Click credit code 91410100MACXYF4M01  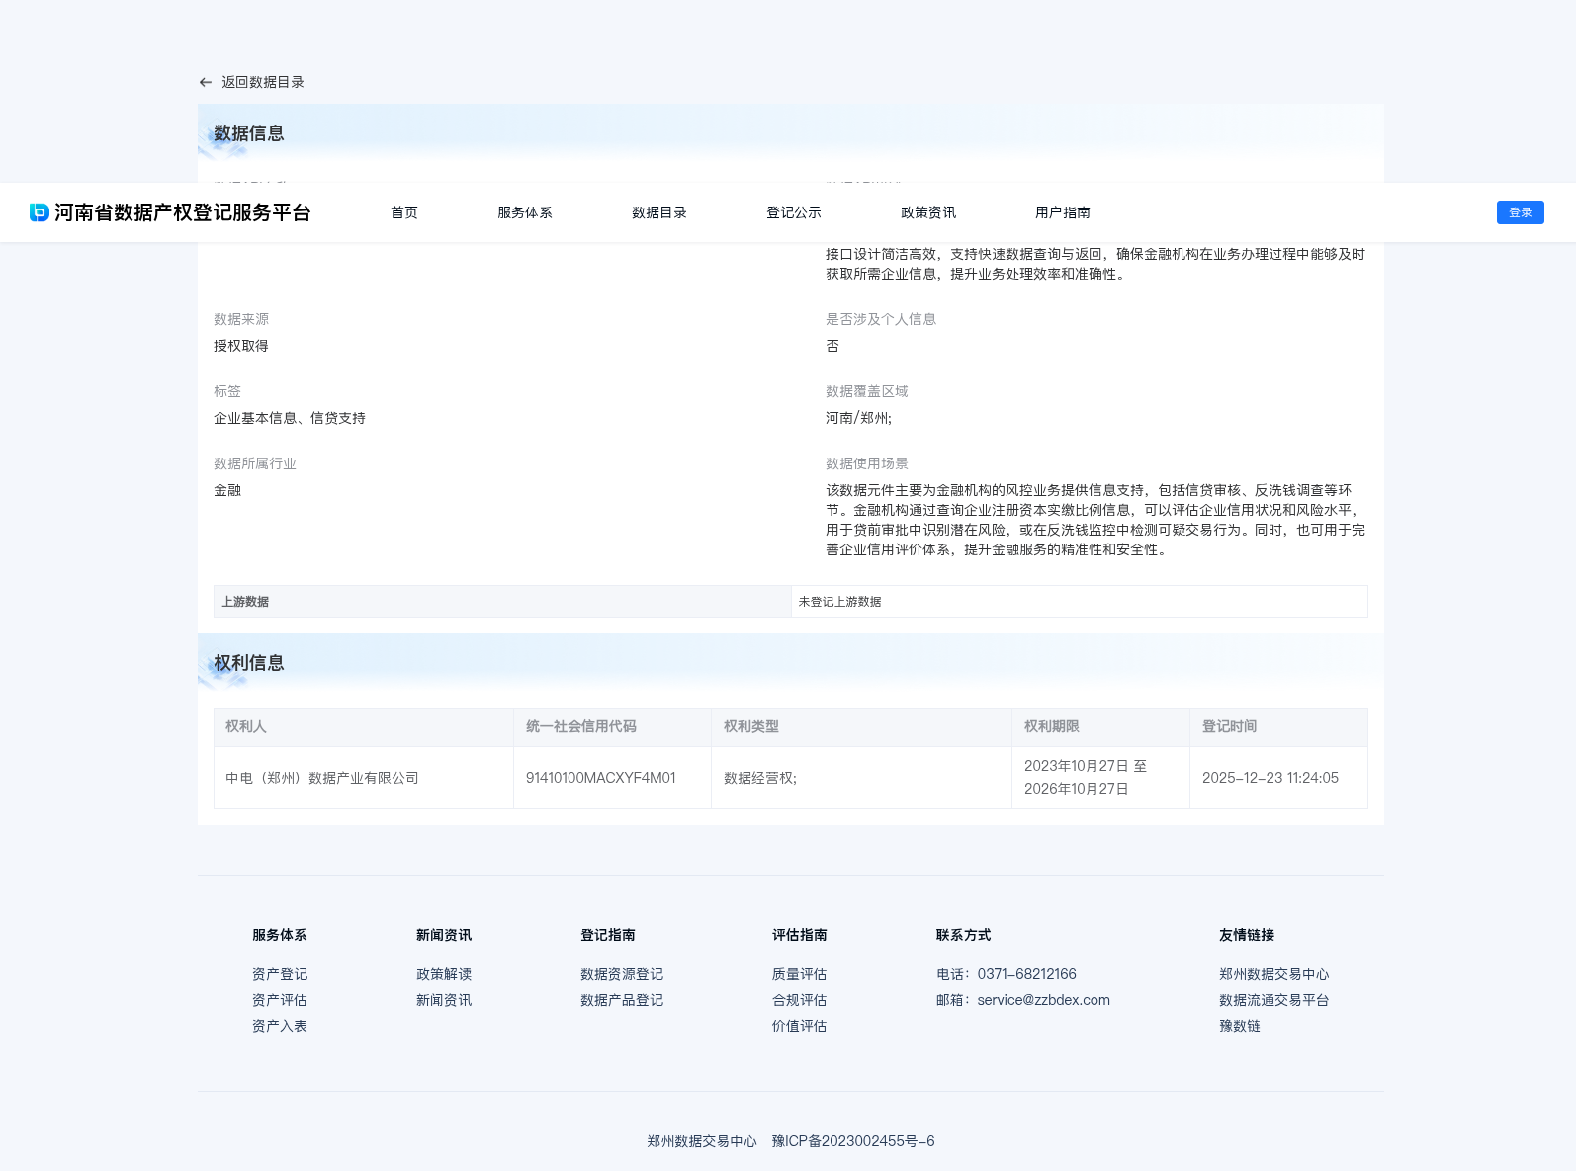[x=601, y=778]
